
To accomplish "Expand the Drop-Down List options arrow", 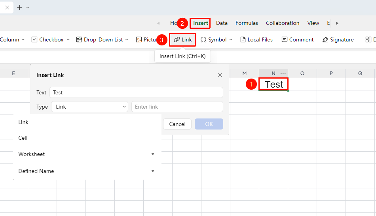I will click(x=127, y=40).
